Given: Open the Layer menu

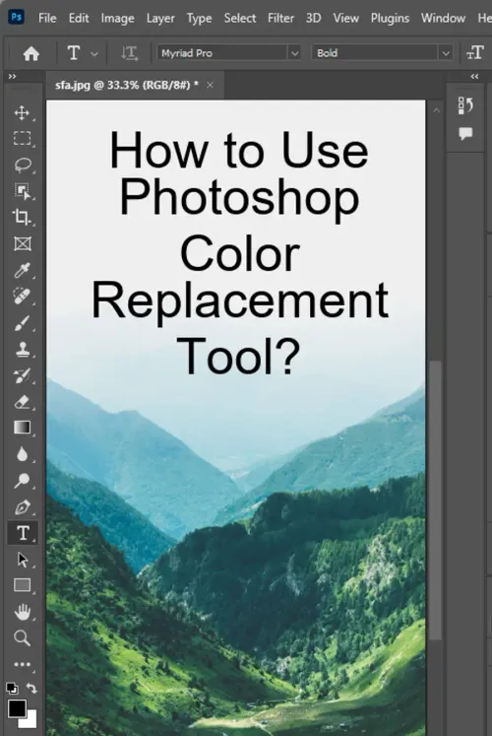Looking at the screenshot, I should [x=160, y=18].
